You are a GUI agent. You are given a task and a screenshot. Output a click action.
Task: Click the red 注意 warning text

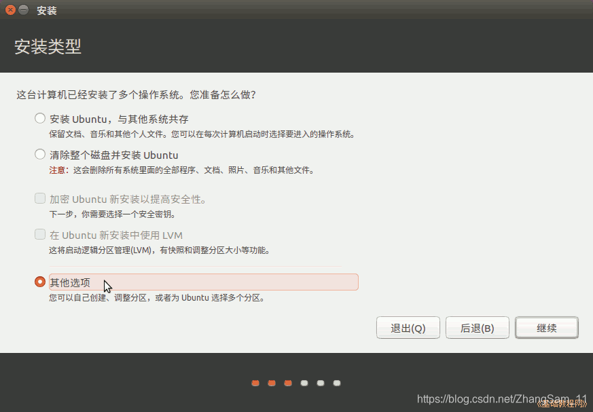coord(58,170)
